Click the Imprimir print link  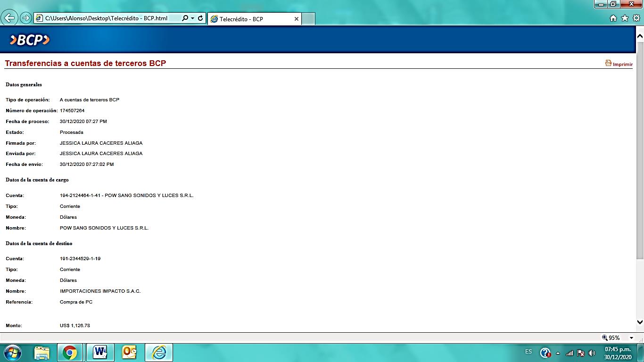coord(619,64)
